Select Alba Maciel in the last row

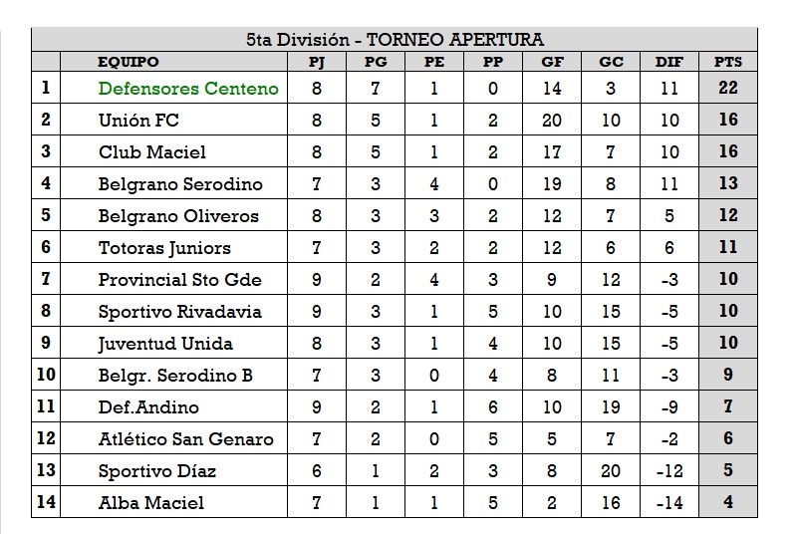pyautogui.click(x=150, y=502)
